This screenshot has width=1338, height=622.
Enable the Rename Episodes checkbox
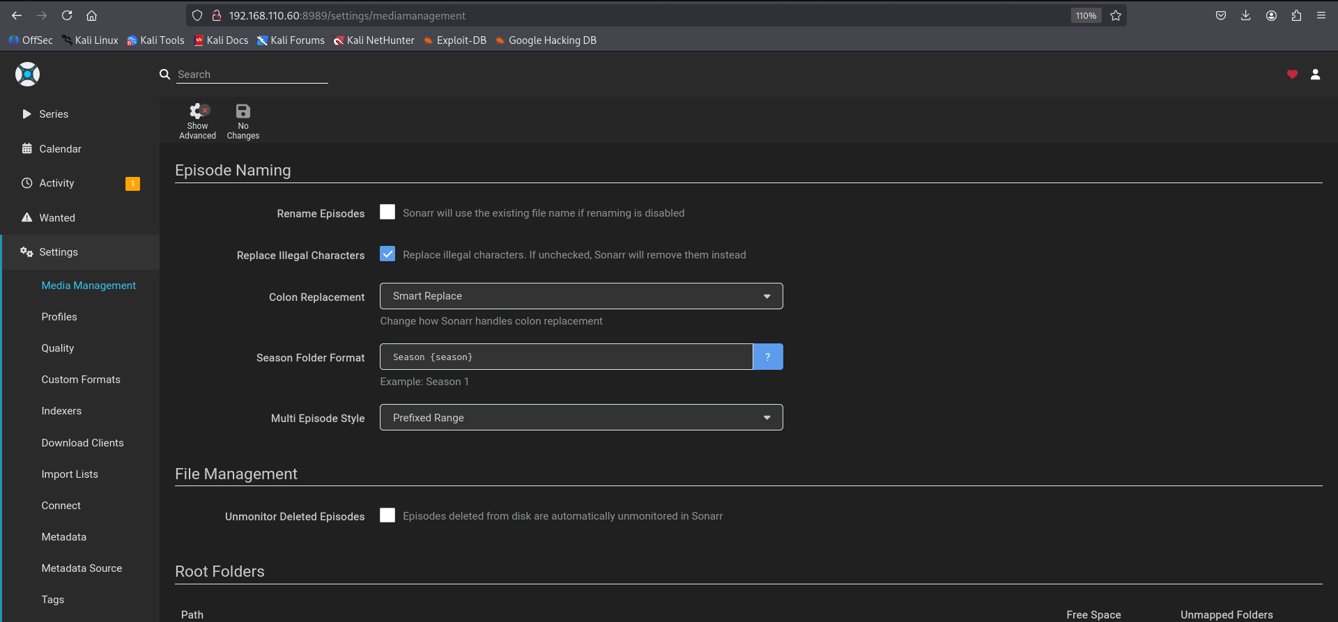point(387,212)
